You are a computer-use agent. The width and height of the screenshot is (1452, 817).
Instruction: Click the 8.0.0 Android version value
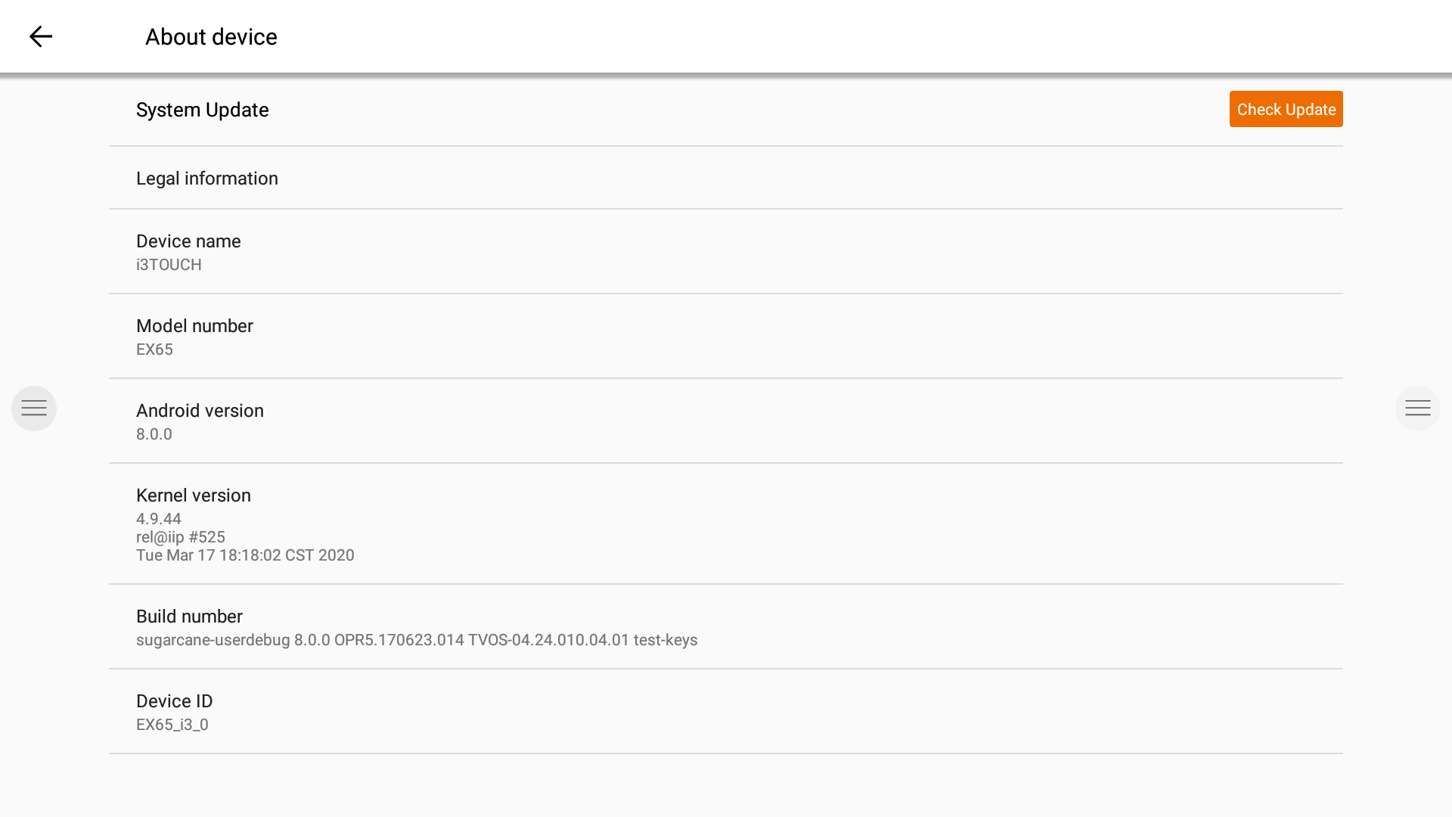click(x=154, y=434)
